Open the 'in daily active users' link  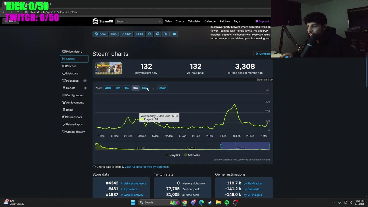click(133, 183)
